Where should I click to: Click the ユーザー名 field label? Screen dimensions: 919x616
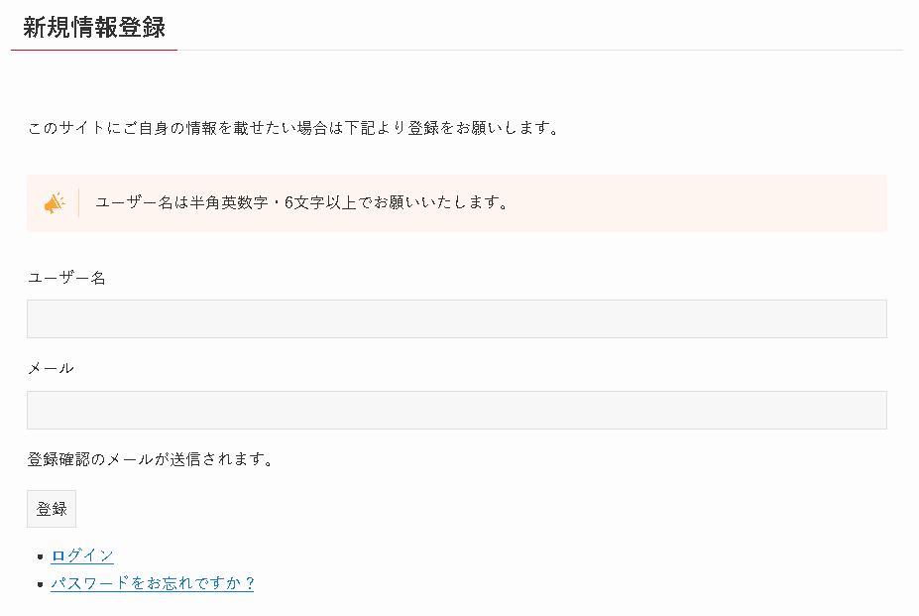(x=66, y=278)
